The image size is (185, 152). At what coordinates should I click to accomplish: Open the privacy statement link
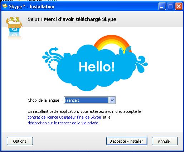pos(63,123)
